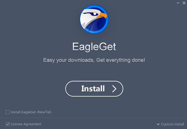The height and width of the screenshot is (129, 187).
Task: Open the License Agreement text link
Action: point(26,124)
